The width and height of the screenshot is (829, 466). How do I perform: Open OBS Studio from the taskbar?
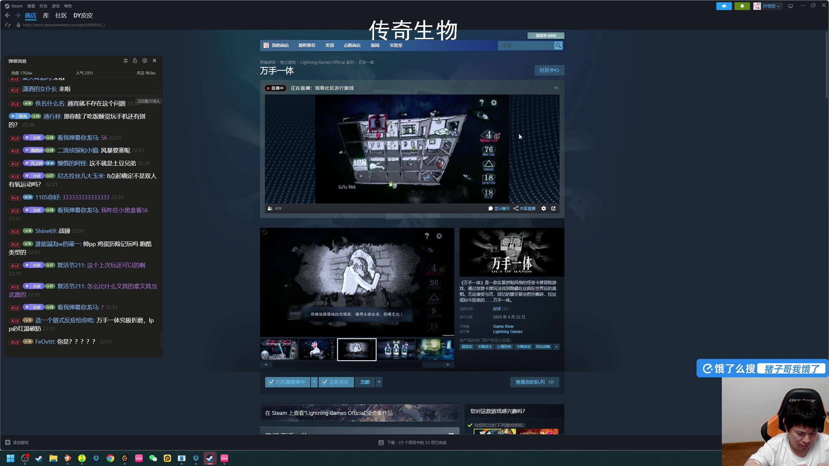pos(25,458)
